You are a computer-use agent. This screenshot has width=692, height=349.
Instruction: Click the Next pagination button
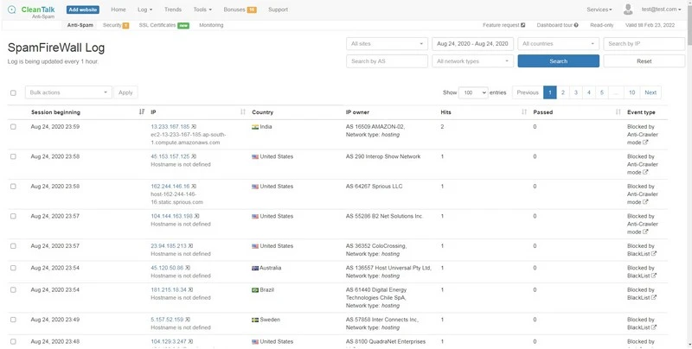click(x=650, y=92)
